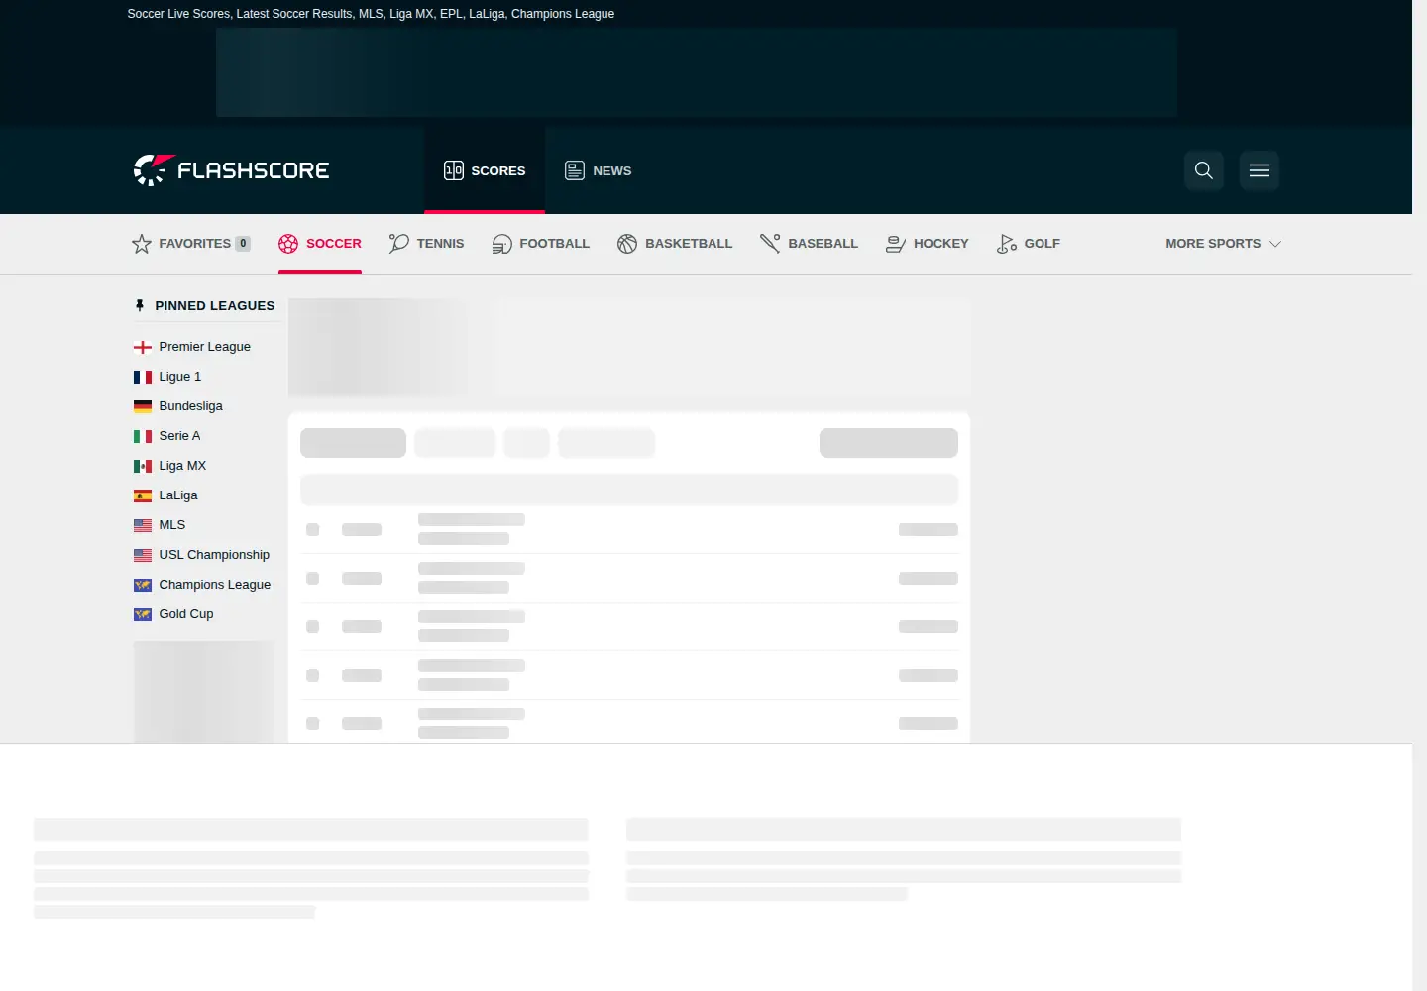Screen dimensions: 1427x991
Task: Click the flag icon beside Gold Cup
Action: [x=143, y=614]
